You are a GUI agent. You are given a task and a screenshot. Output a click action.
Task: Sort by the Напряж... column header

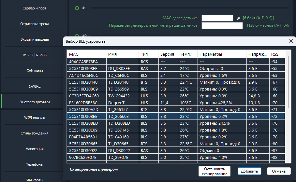click(258, 54)
